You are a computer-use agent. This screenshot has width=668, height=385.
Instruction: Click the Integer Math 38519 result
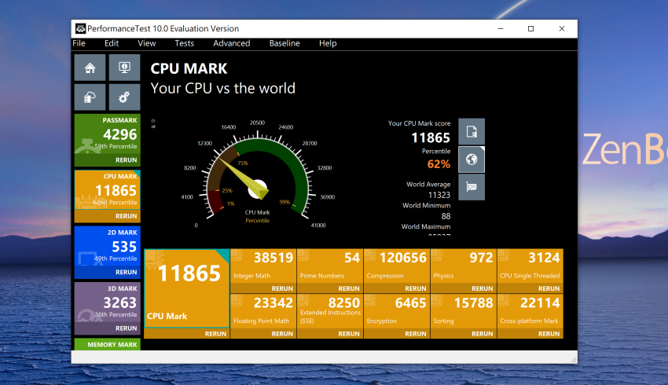pos(263,266)
